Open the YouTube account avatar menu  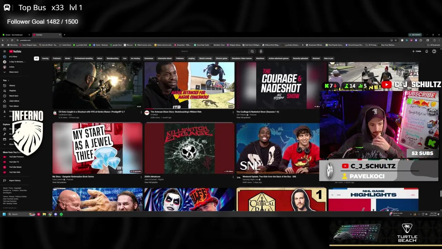tap(434, 51)
